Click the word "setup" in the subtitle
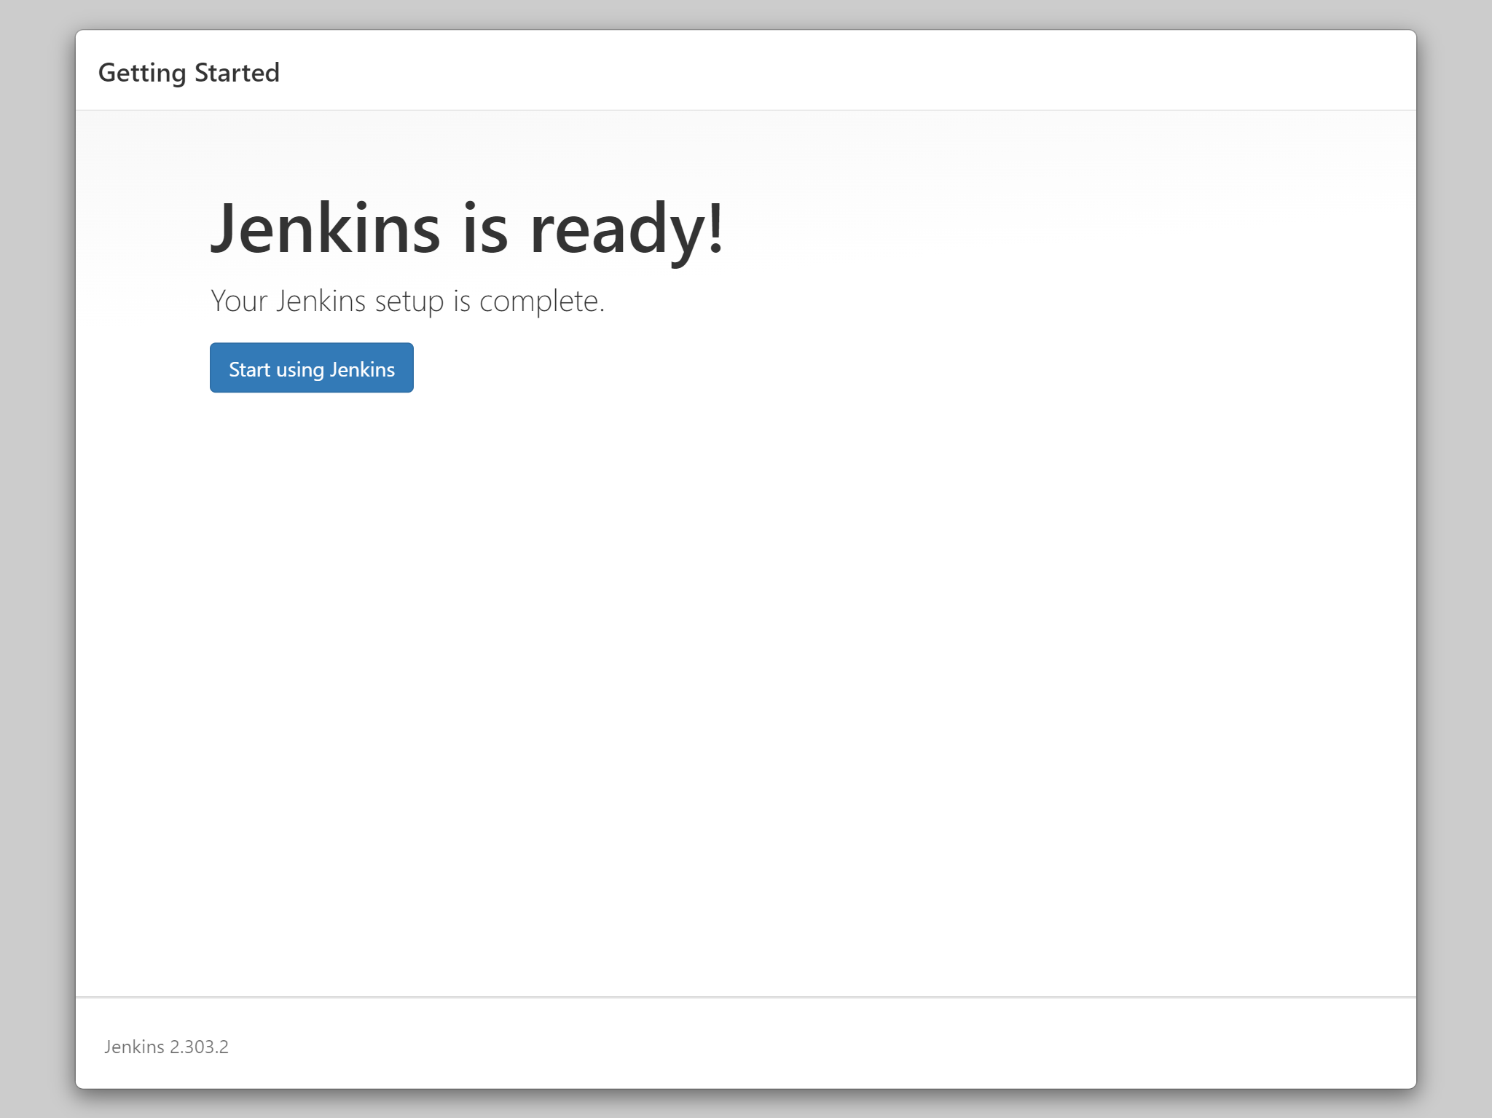Image resolution: width=1492 pixels, height=1118 pixels. 409,302
